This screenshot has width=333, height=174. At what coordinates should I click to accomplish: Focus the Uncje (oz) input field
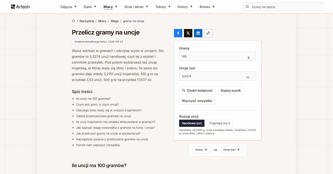[x=218, y=76]
